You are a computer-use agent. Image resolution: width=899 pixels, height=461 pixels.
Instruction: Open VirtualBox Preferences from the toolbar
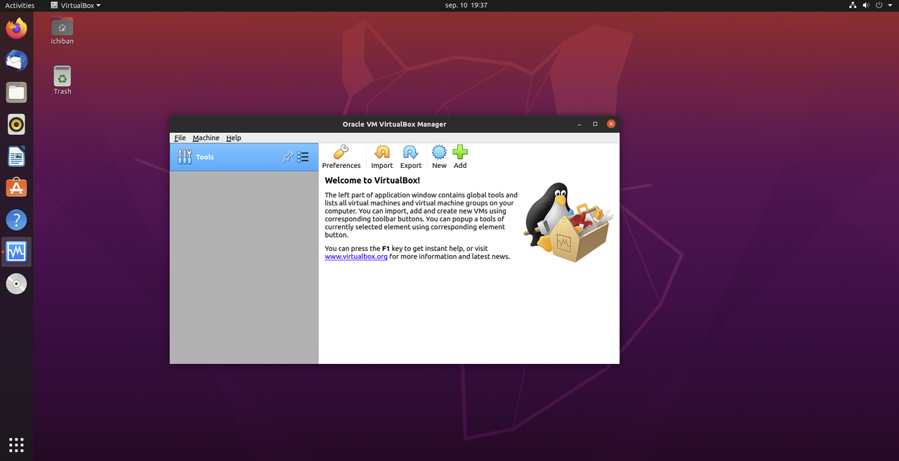(x=341, y=157)
